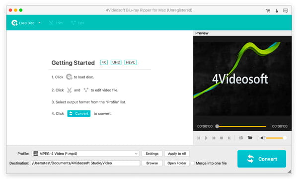This screenshot has width=298, height=181.
Task: Click the Destination path input field
Action: point(85,163)
